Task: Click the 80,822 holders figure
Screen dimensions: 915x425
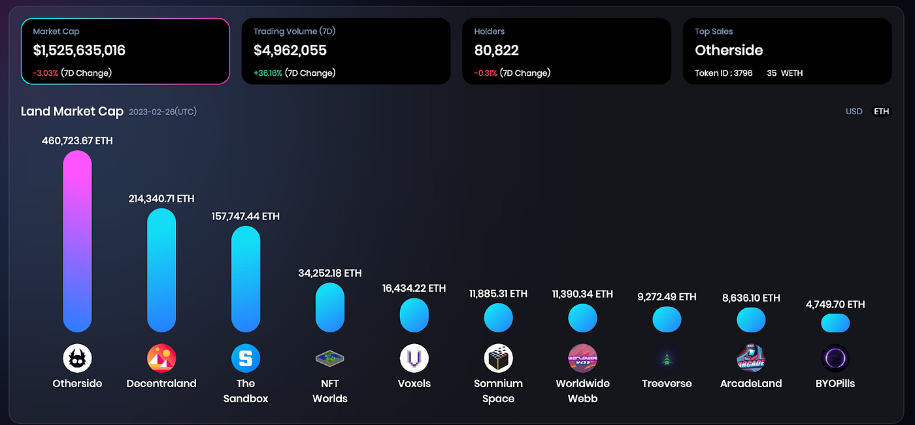Action: pos(497,50)
